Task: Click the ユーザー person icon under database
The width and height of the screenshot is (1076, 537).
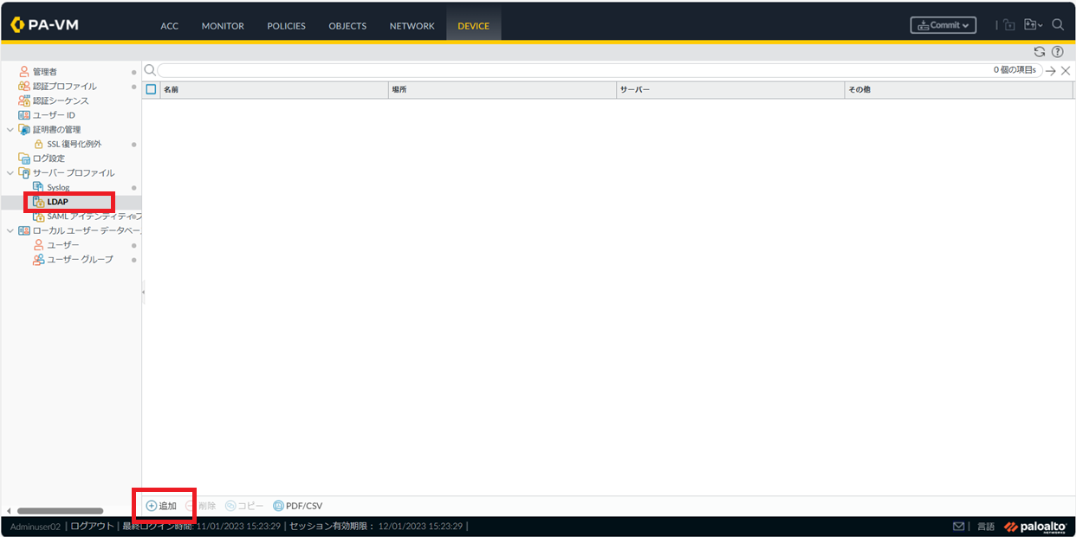Action: click(x=38, y=245)
